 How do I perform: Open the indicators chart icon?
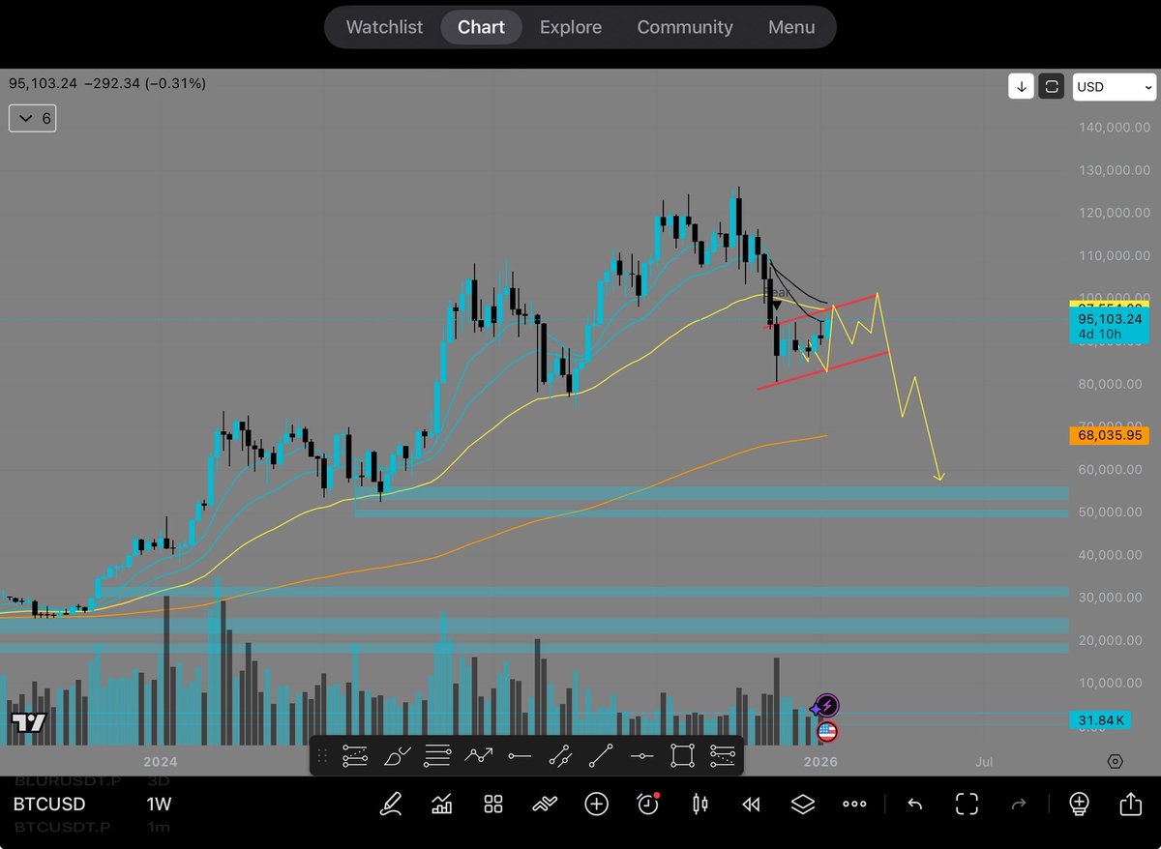pos(442,804)
